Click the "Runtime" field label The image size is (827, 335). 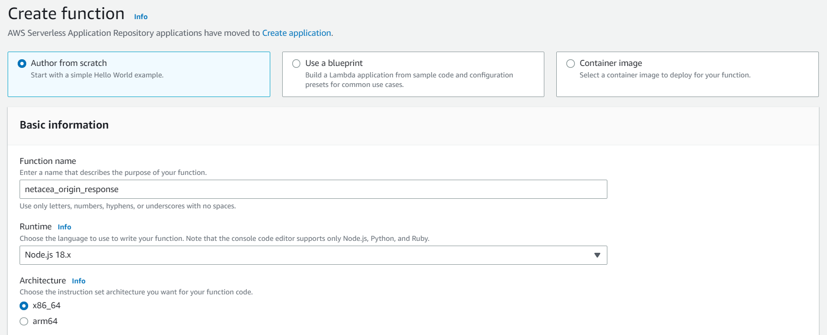pos(35,227)
